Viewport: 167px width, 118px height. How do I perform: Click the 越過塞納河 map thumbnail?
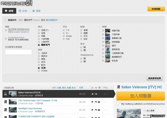tap(108, 57)
